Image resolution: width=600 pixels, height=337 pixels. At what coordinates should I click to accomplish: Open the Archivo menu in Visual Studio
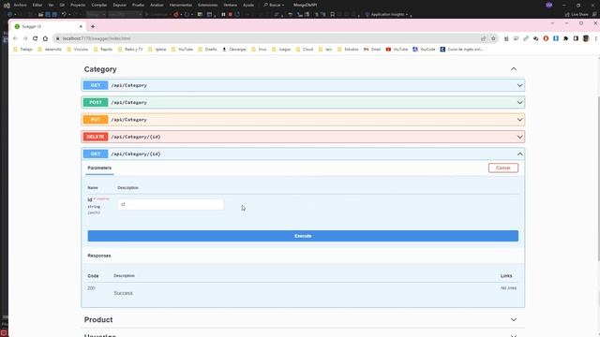20,5
